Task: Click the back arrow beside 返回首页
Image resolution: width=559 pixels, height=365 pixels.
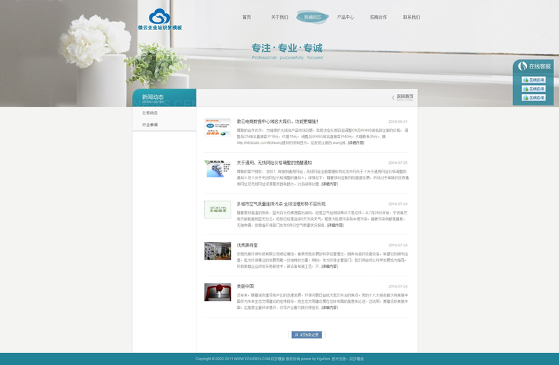Action: tap(393, 97)
